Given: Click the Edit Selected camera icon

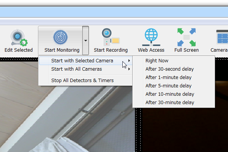Looking at the screenshot, I should click(19, 38).
